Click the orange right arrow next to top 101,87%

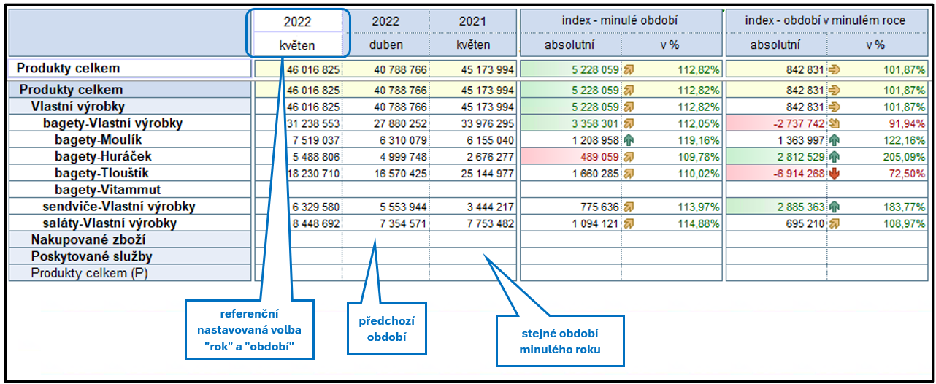[835, 70]
